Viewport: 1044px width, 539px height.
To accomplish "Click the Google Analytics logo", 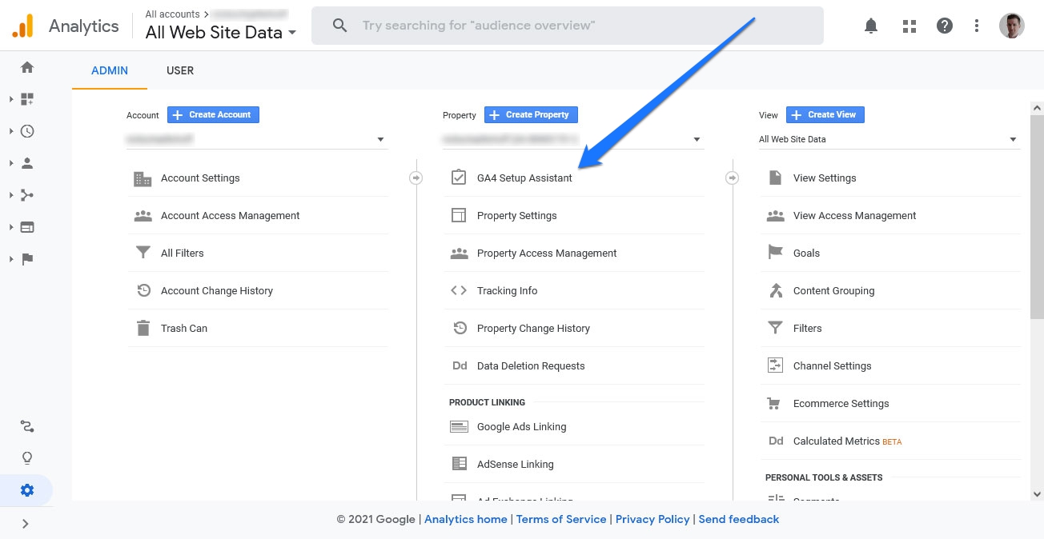I will 22,26.
